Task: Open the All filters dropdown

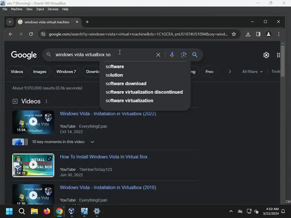Action: 252,72
